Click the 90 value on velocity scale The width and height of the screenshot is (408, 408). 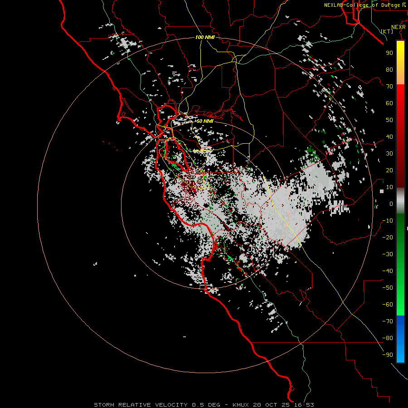[389, 53]
